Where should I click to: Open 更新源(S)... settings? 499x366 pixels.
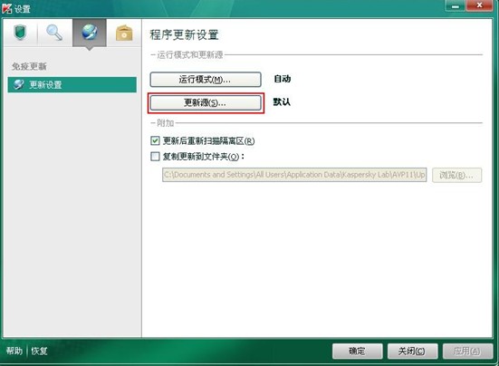click(206, 102)
